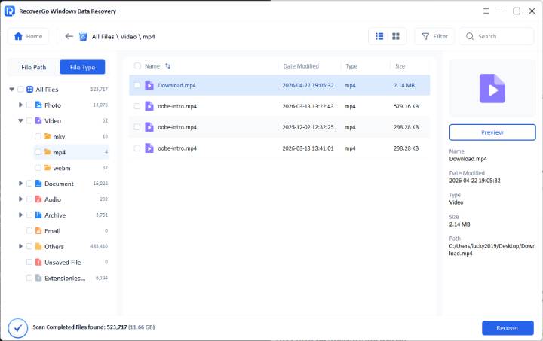This screenshot has width=543, height=341.
Task: Click the mkv folder icon
Action: [x=48, y=136]
